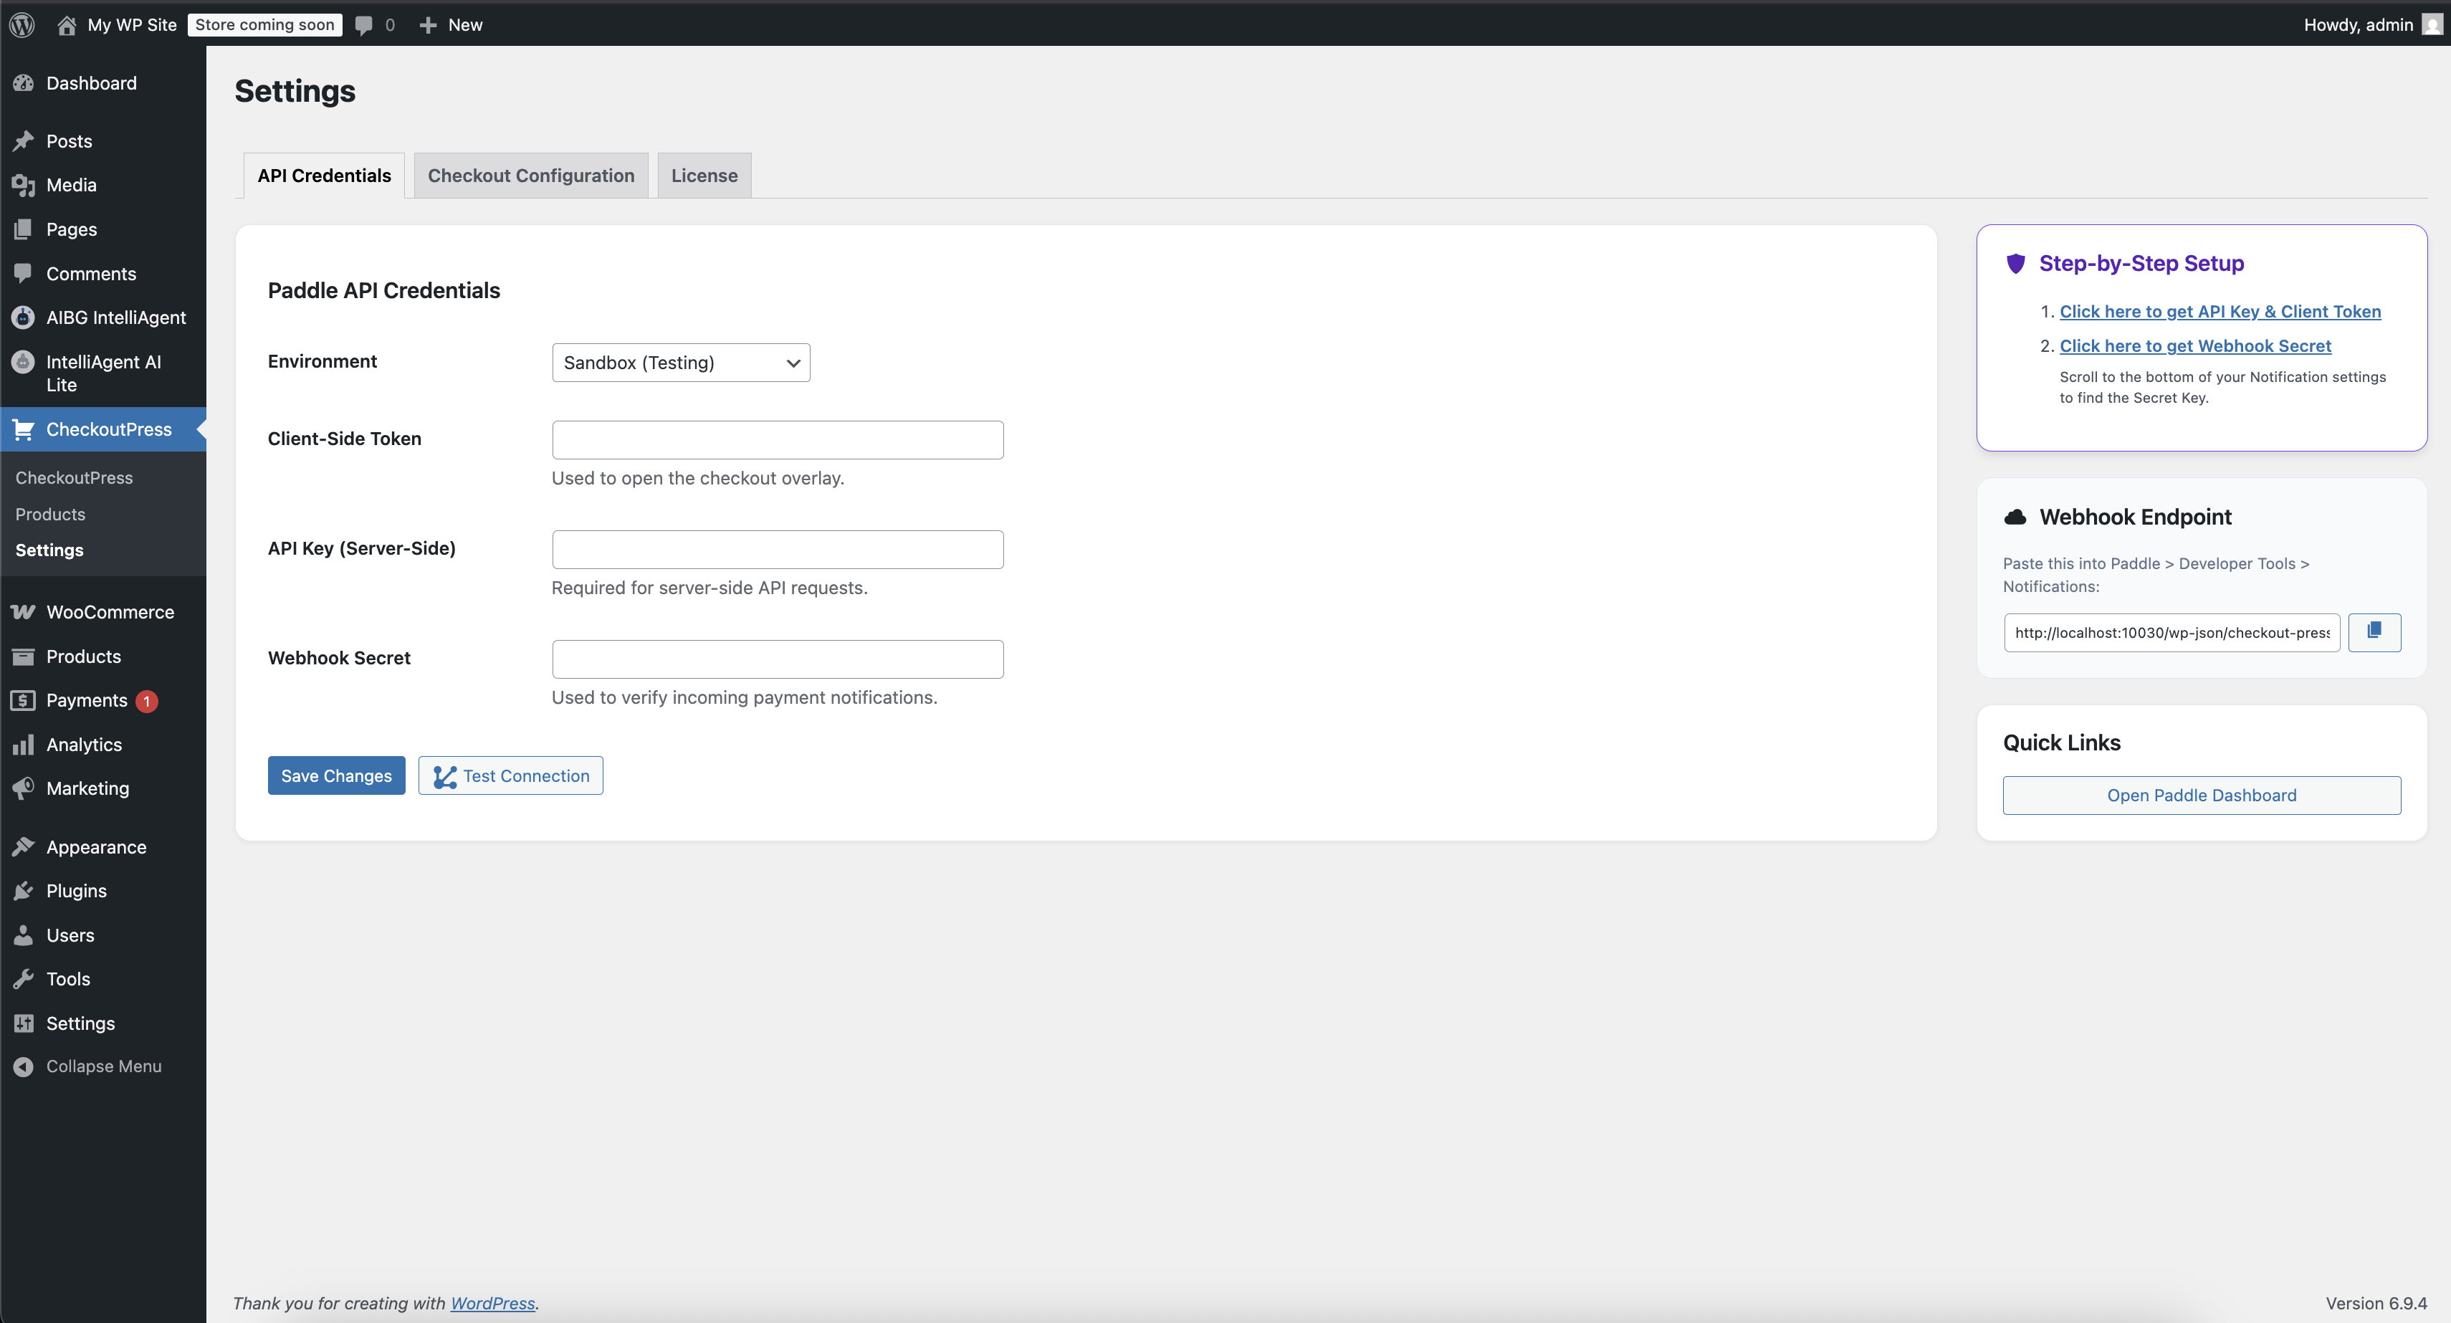Switch to the API Credentials tab

(325, 175)
